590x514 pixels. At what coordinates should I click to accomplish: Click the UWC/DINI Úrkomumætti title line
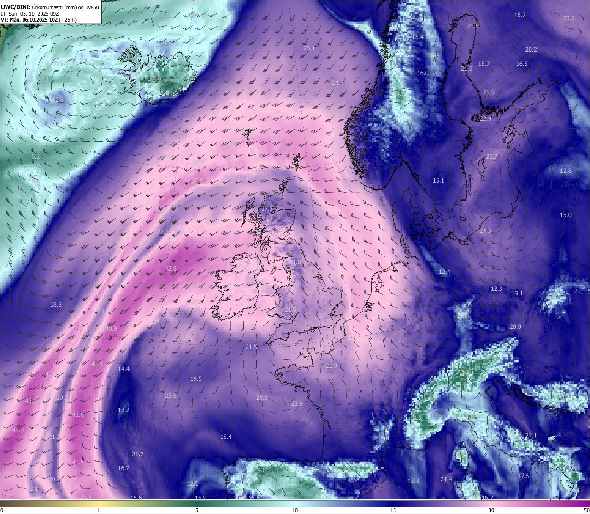[x=50, y=7]
